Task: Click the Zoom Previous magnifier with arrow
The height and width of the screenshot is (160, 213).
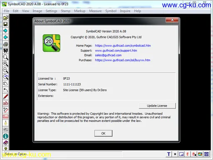Action: pos(5,77)
